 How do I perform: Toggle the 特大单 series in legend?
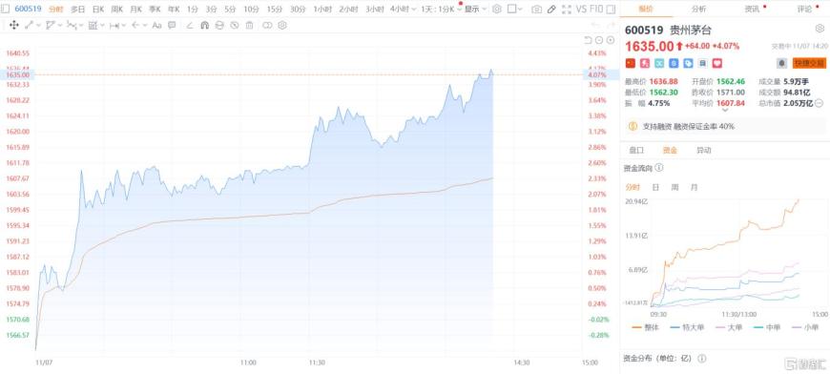tap(687, 327)
